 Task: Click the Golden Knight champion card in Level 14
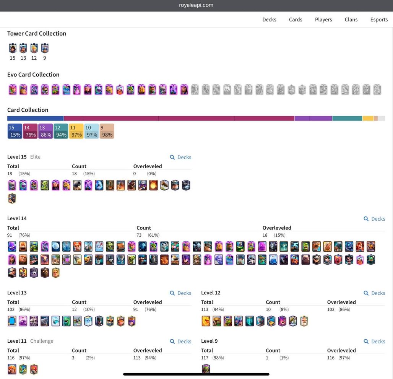[56, 273]
